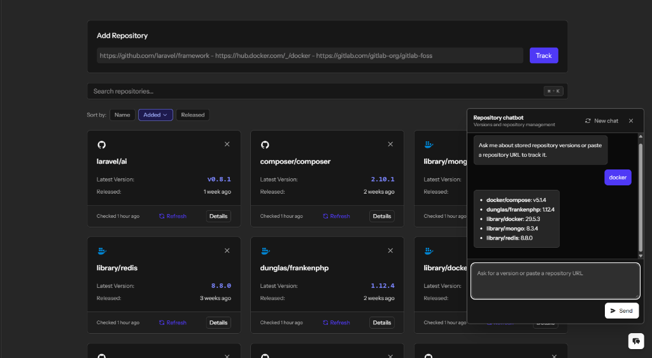Click the Add Repository heading

click(x=122, y=36)
